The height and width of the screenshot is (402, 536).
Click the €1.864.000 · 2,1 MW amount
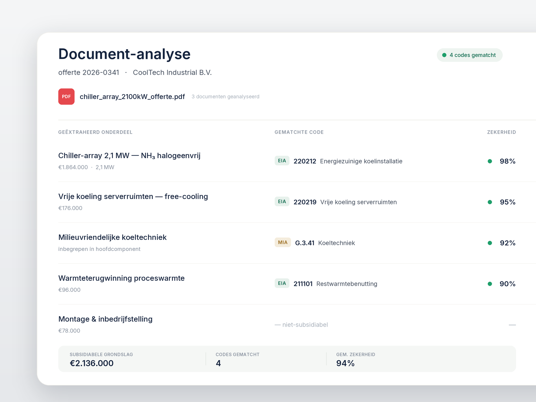[86, 167]
